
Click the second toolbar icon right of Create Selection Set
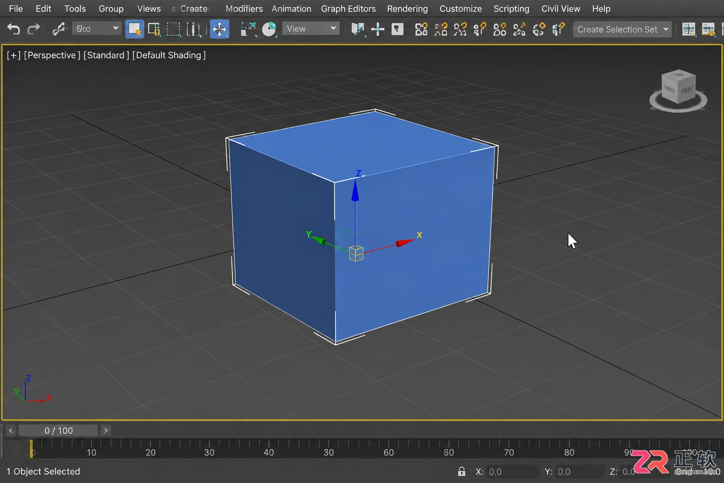(x=708, y=29)
